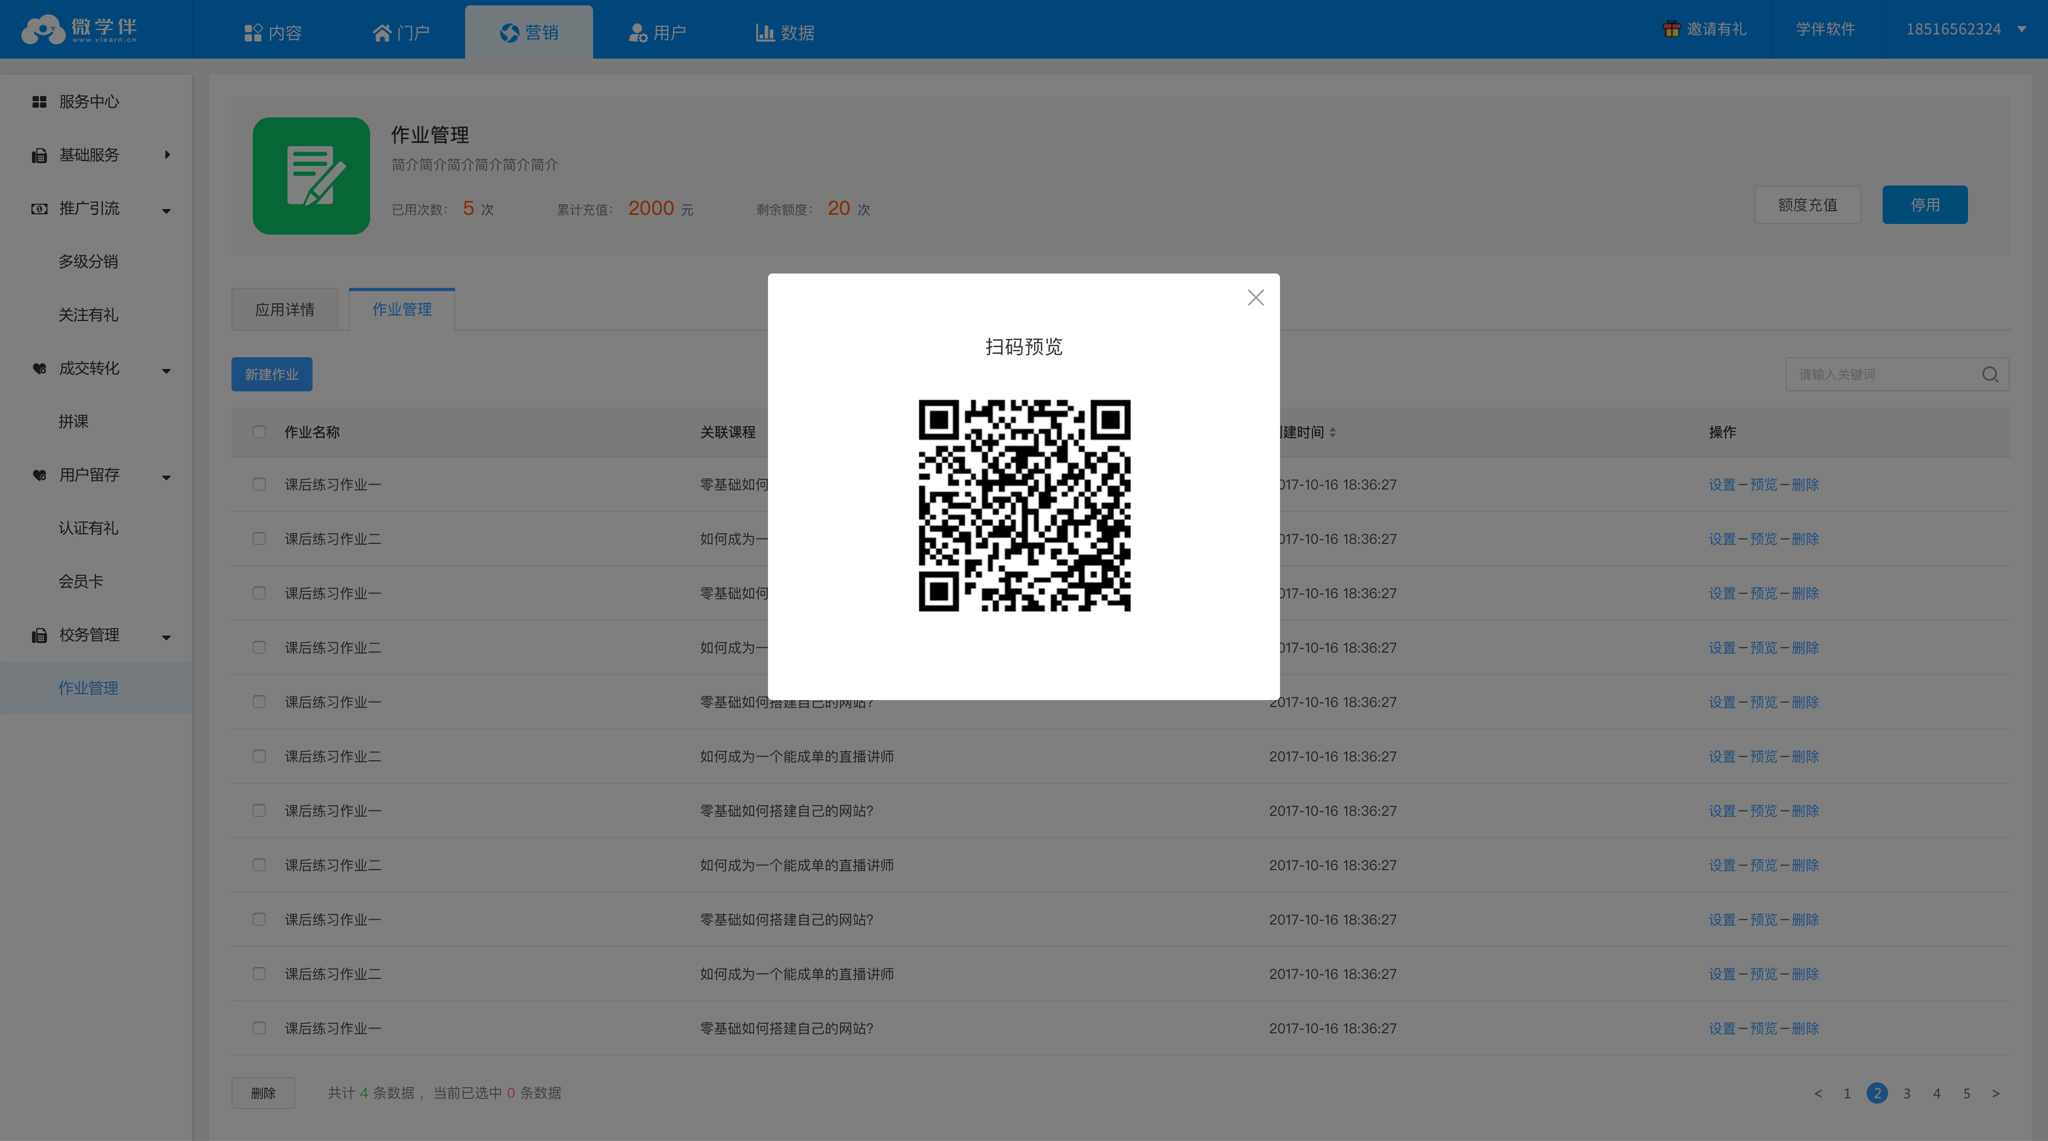The image size is (2048, 1141).
Task: Toggle the select-all checkbox in table header
Action: click(x=259, y=431)
